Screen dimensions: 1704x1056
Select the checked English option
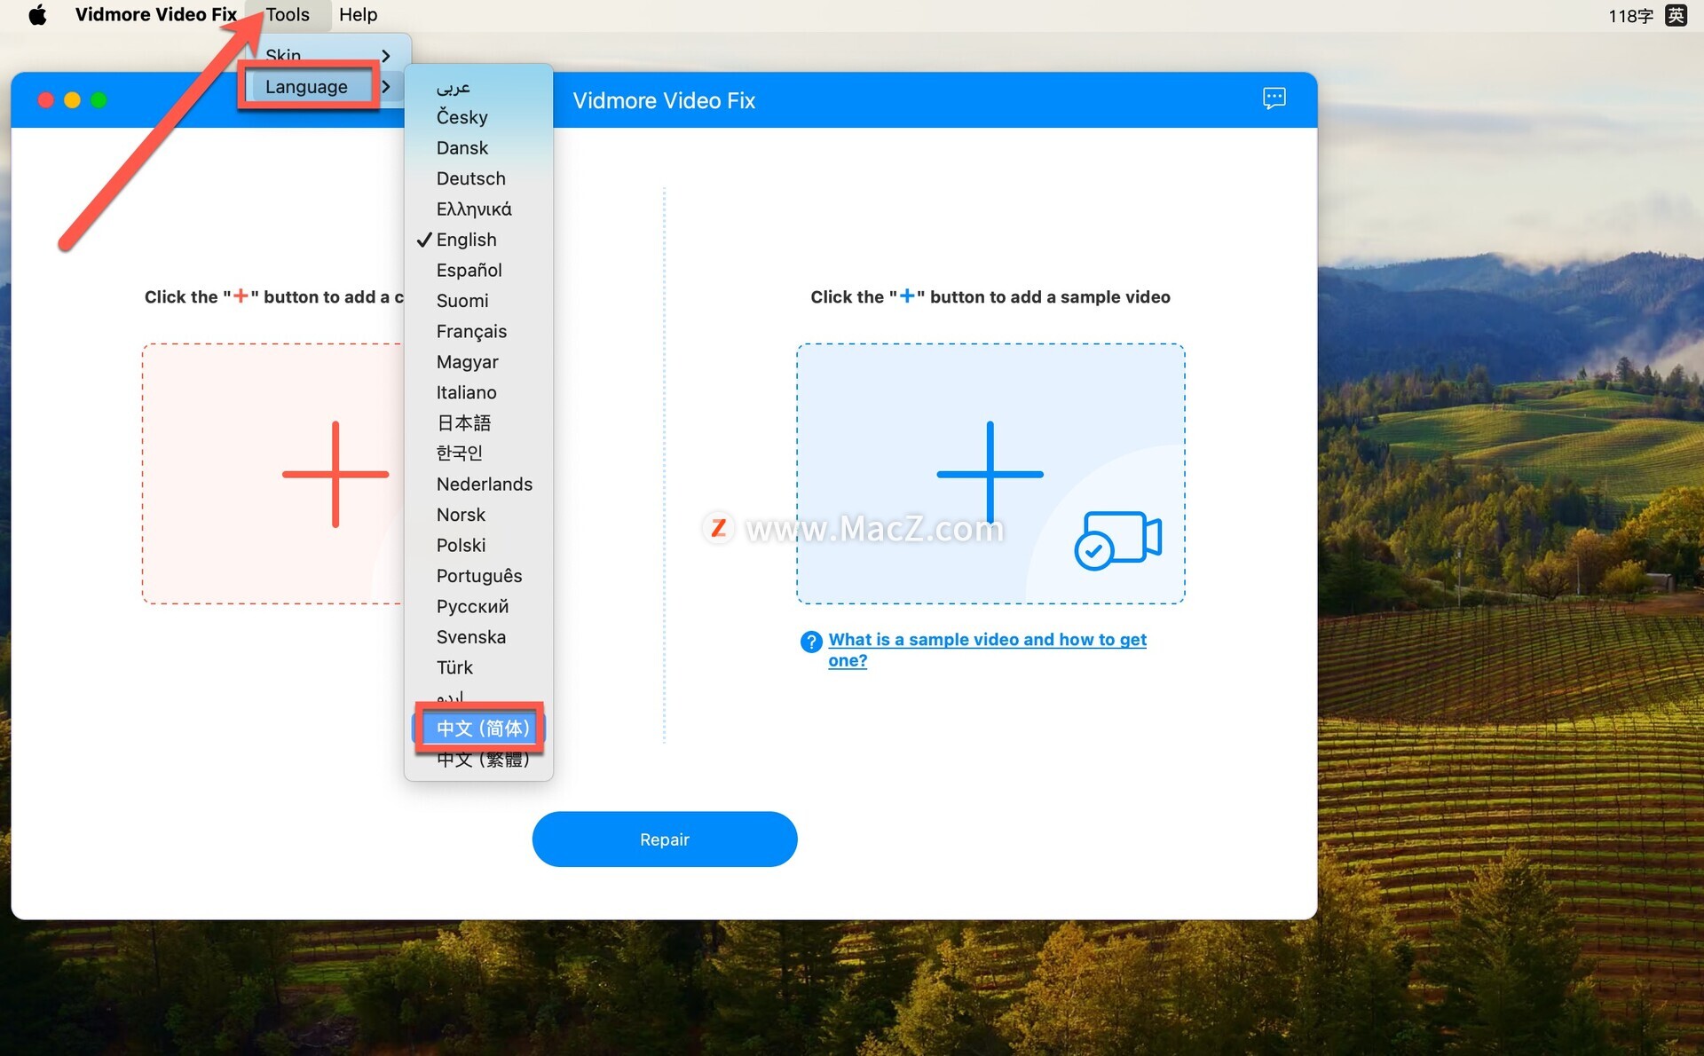(x=479, y=240)
